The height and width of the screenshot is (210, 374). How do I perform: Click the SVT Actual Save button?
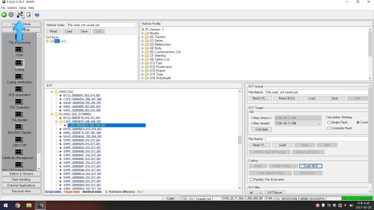coord(334,98)
